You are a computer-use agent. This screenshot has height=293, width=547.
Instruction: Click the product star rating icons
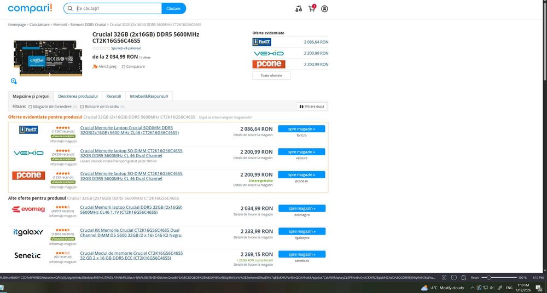click(x=101, y=48)
